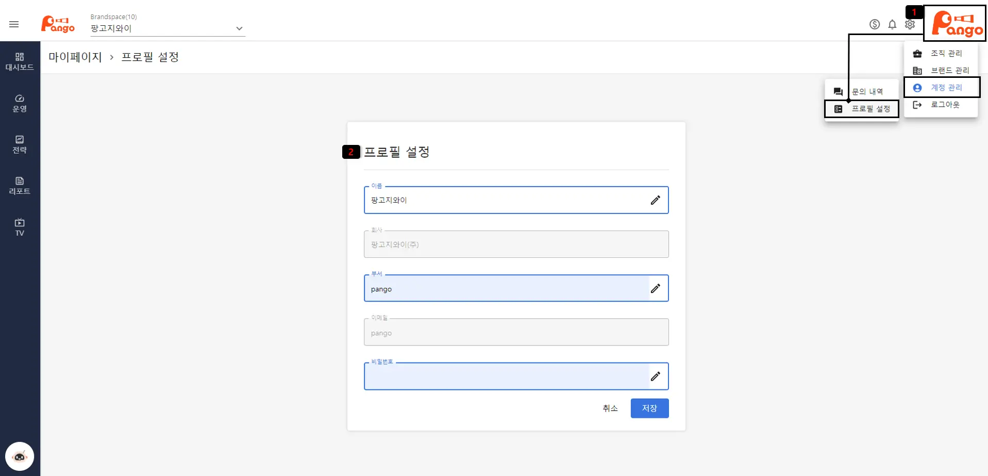Open the chatbot assistant icon

20,456
